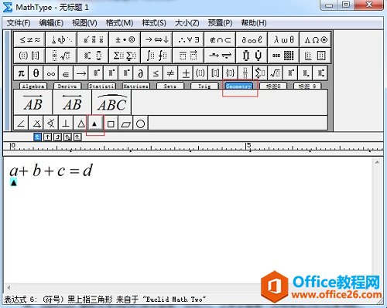Screen dimensions: 387x308
Task: Open the uppercase Greek palette (ΛΩ)
Action: [x=315, y=39]
